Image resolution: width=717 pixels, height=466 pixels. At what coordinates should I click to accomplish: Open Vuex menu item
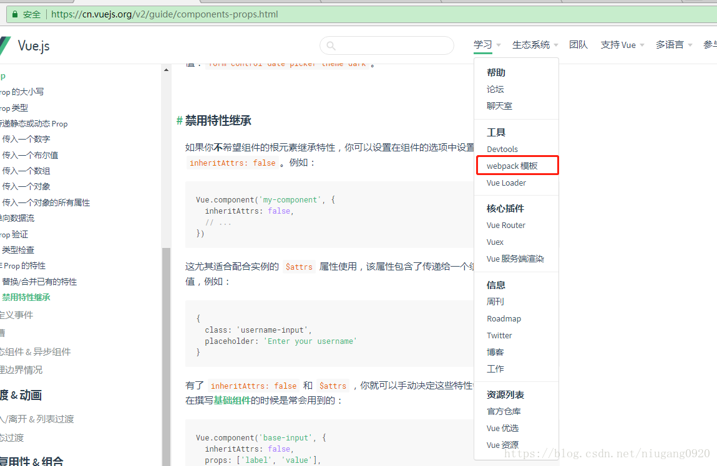click(x=495, y=242)
